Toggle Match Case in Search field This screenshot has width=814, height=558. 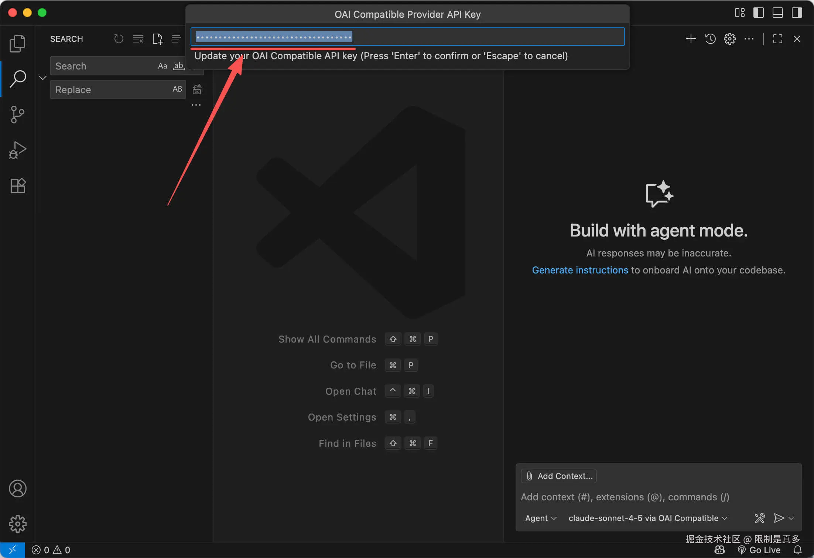pyautogui.click(x=163, y=66)
